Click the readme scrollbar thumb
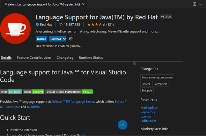The height and width of the screenshot is (136, 206). click(134, 63)
